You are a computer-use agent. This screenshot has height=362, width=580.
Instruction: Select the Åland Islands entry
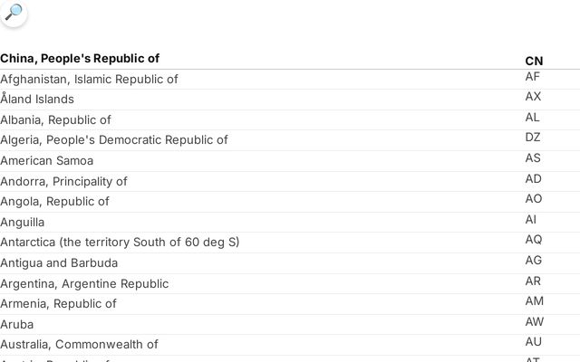pyautogui.click(x=37, y=100)
